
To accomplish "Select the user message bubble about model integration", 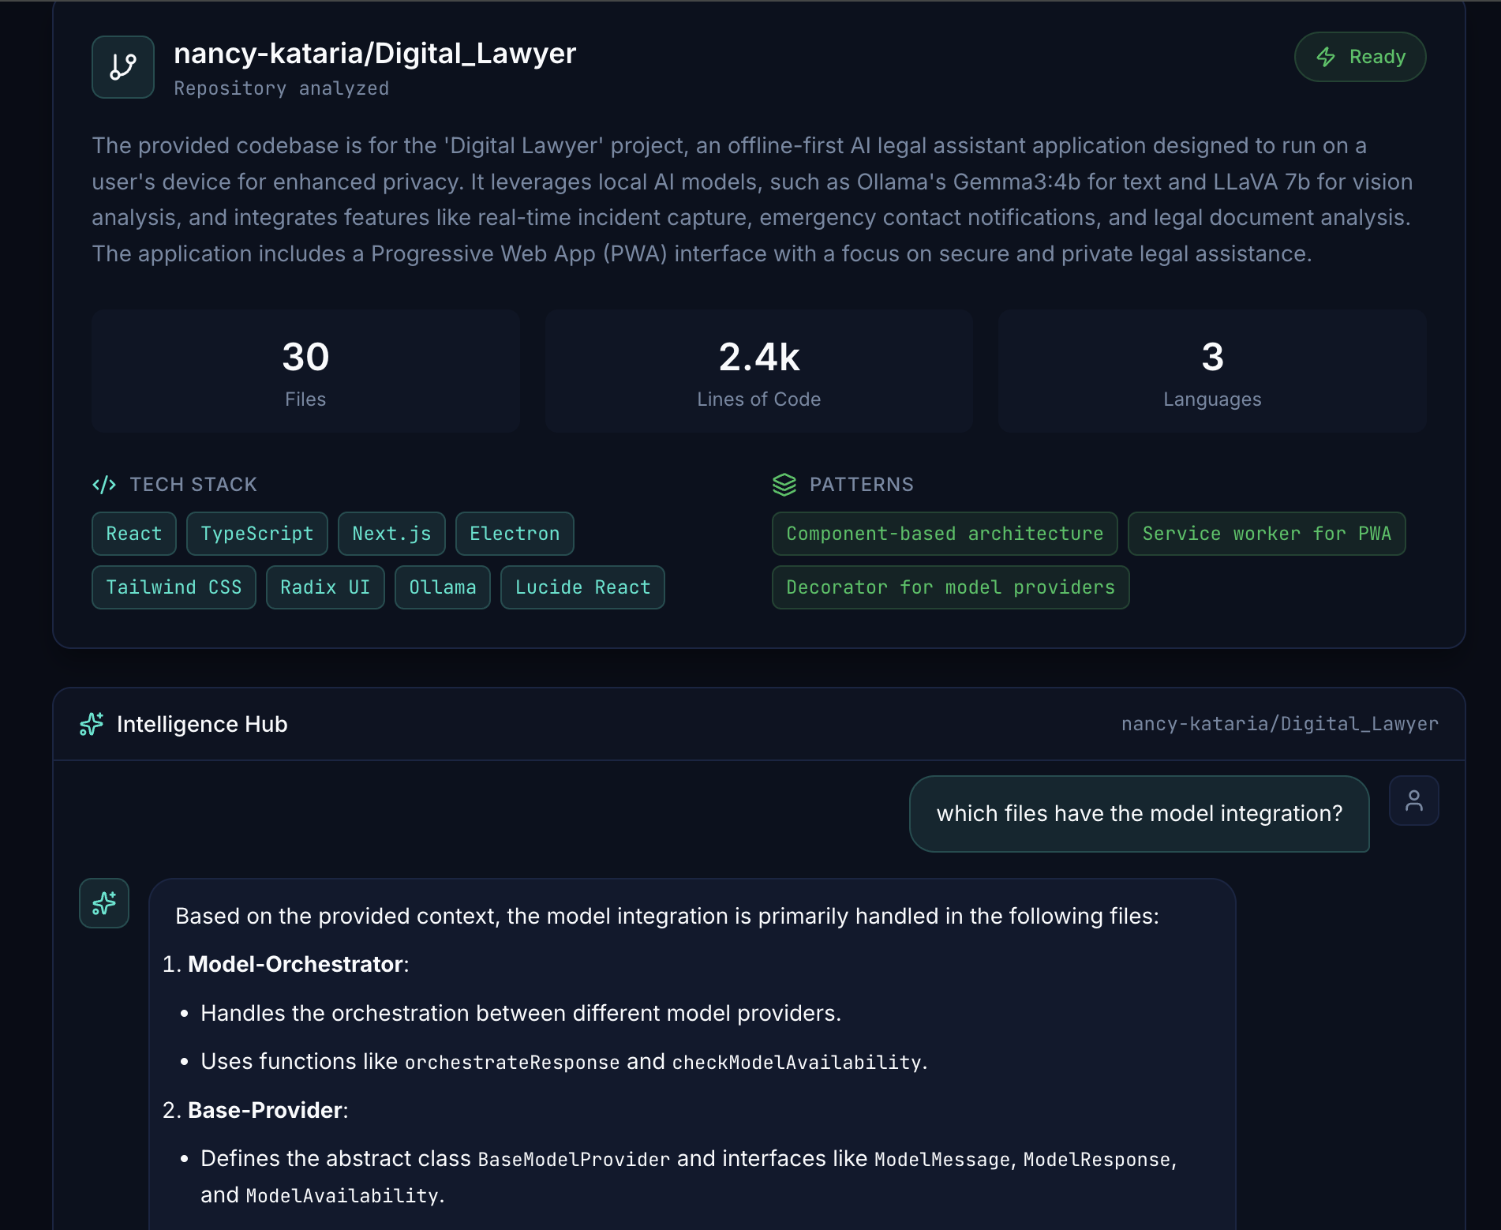I will 1139,813.
